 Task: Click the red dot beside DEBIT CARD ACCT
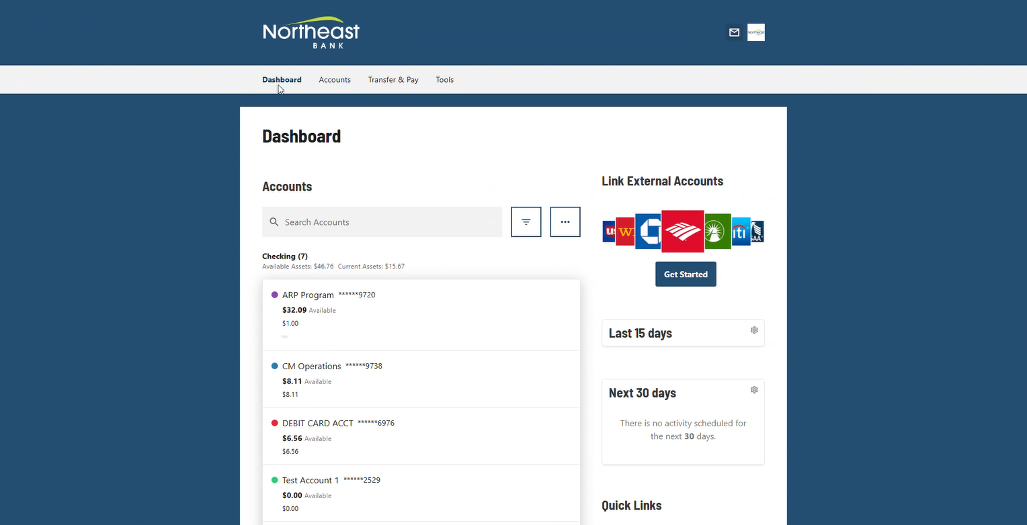pos(274,423)
